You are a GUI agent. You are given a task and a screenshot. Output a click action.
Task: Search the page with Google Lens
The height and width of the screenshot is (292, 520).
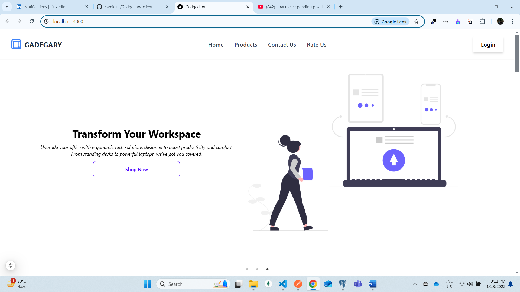390,22
